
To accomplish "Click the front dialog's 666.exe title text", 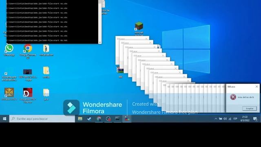I will (x=231, y=87).
